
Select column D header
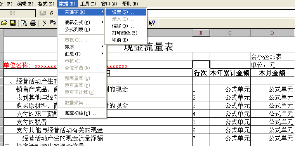coord(272,33)
